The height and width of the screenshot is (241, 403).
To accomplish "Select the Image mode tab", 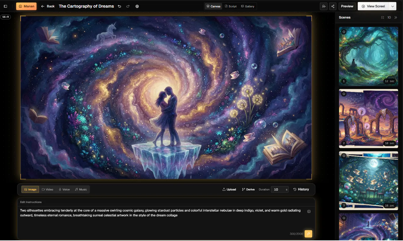I will click(30, 189).
